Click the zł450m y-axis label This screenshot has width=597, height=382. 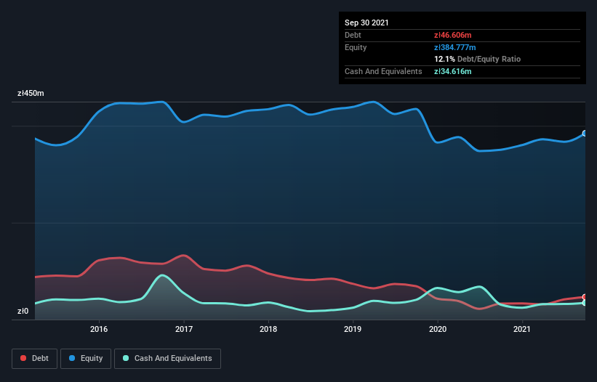point(31,93)
